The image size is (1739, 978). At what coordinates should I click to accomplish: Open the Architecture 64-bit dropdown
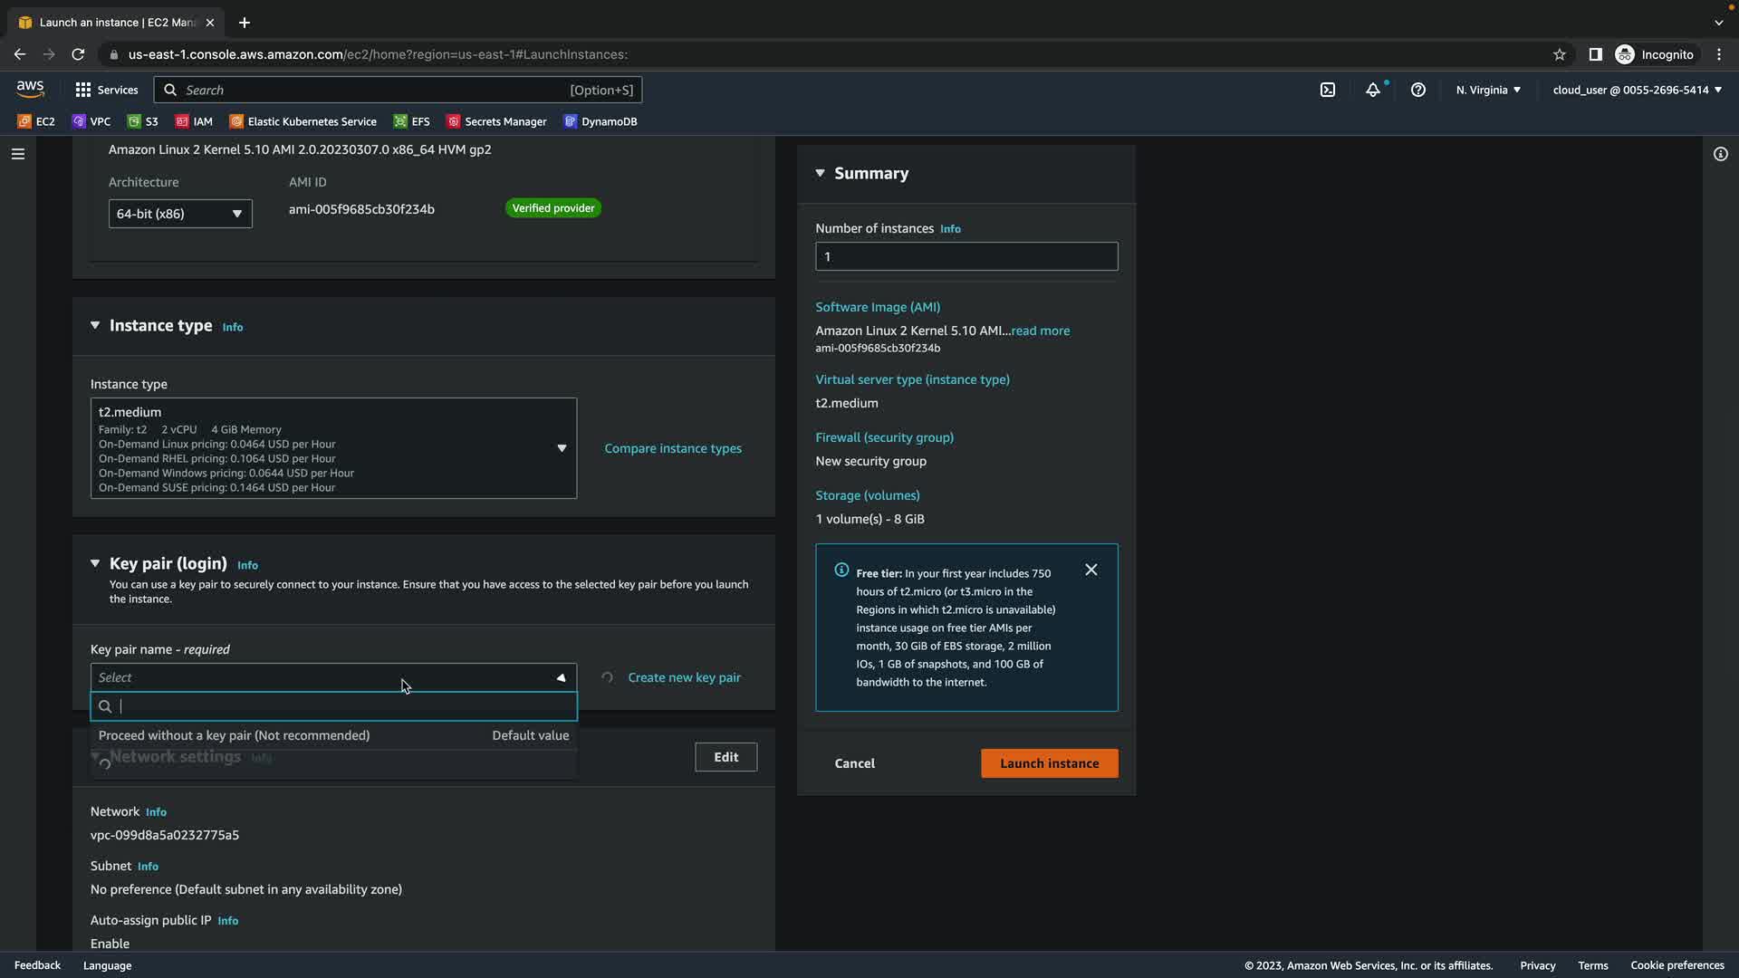[180, 214]
